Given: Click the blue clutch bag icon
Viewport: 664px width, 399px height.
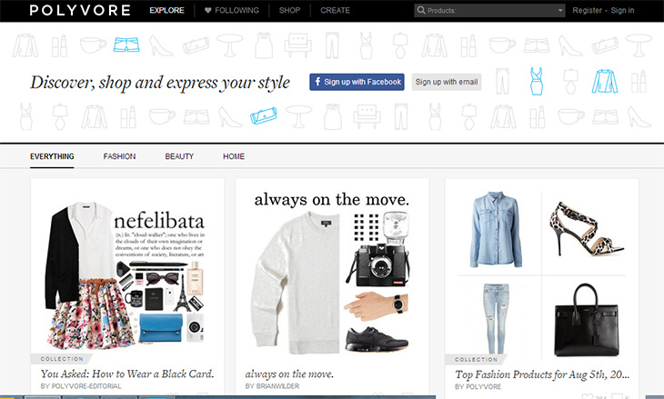Looking at the screenshot, I should pos(264,115).
